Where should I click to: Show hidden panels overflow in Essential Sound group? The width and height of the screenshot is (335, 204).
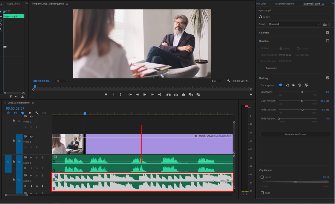pos(332,3)
